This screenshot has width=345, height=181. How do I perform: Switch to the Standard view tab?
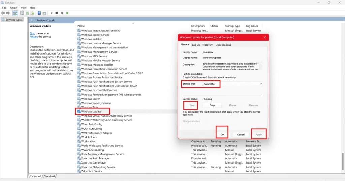pyautogui.click(x=49, y=176)
